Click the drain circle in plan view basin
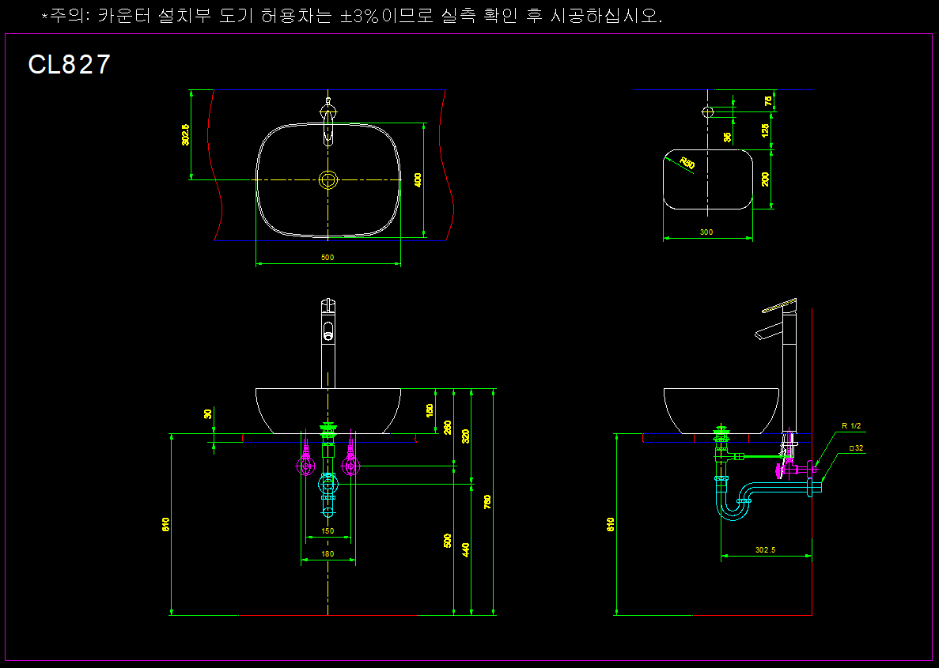Image resolution: width=939 pixels, height=668 pixels. 328,180
